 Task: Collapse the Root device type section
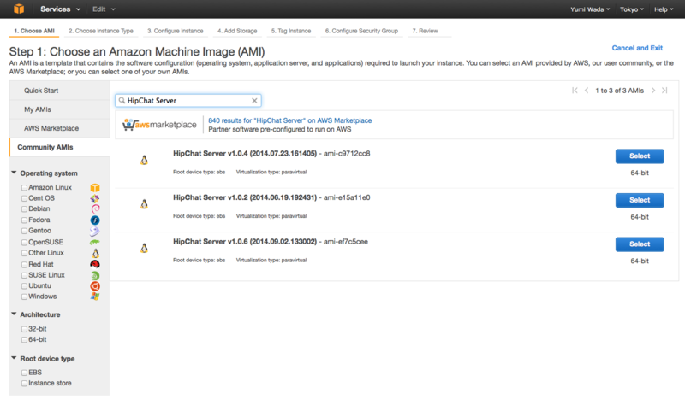(14, 358)
